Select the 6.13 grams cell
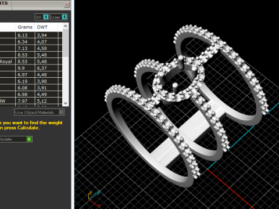The height and width of the screenshot is (209, 279). click(x=25, y=35)
